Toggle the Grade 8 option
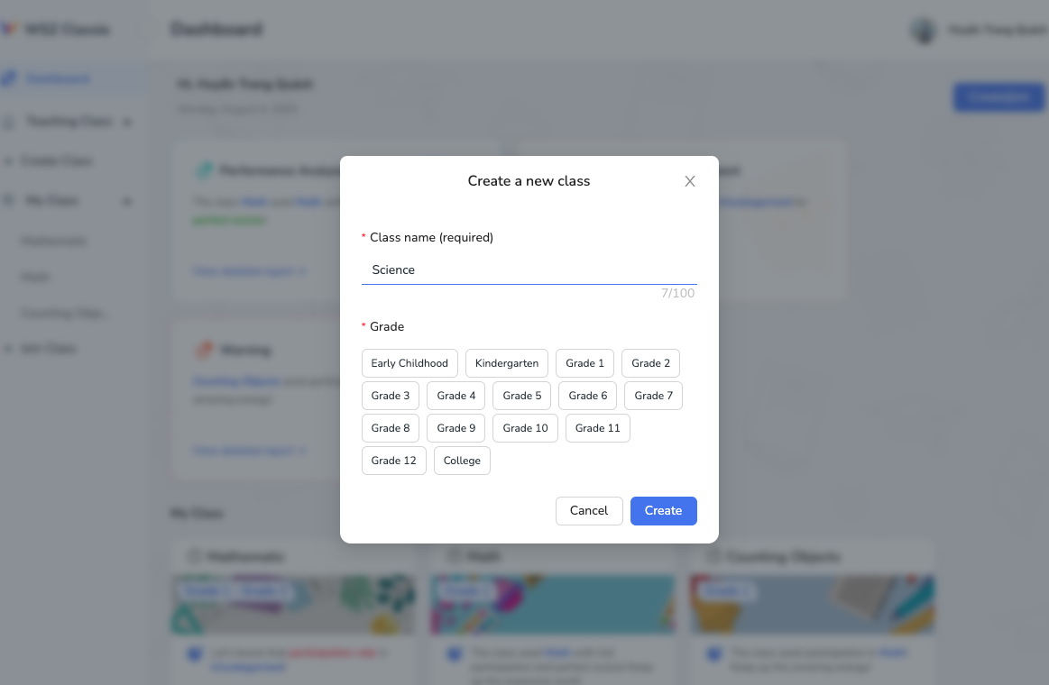The width and height of the screenshot is (1049, 685). click(391, 428)
